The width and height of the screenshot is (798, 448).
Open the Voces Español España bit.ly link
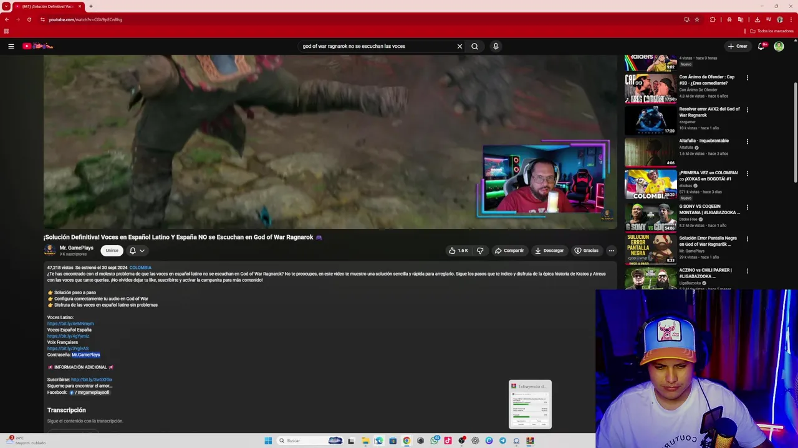point(68,336)
